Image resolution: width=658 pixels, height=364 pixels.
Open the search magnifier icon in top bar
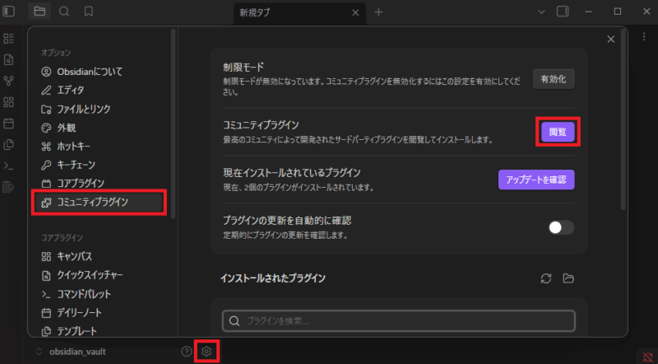pyautogui.click(x=64, y=12)
